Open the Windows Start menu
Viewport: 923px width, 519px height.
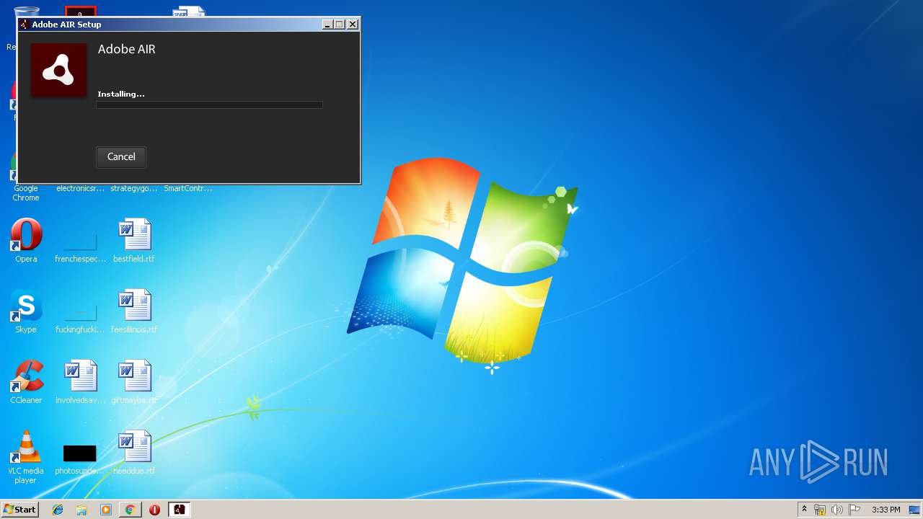[20, 509]
